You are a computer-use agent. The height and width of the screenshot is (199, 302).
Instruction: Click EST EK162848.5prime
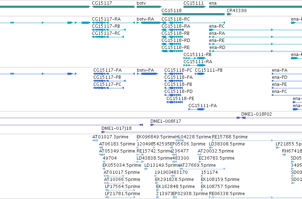pos(158,190)
